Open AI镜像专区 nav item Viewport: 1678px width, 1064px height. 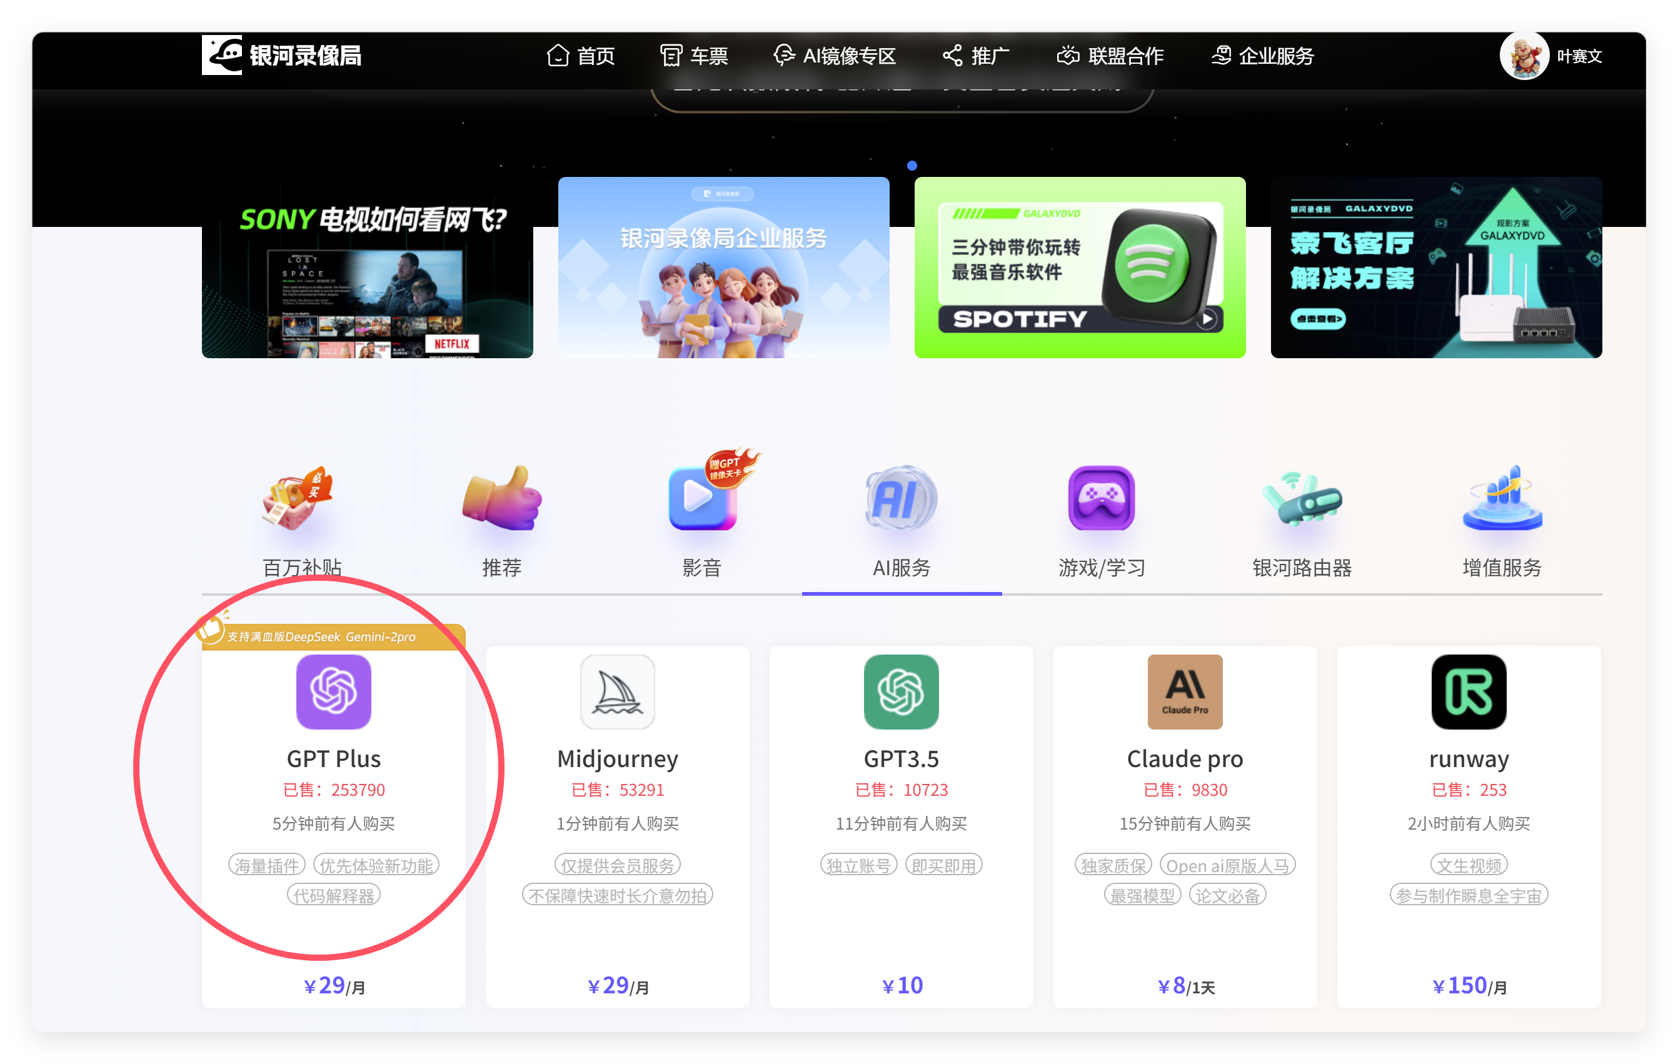click(x=834, y=56)
